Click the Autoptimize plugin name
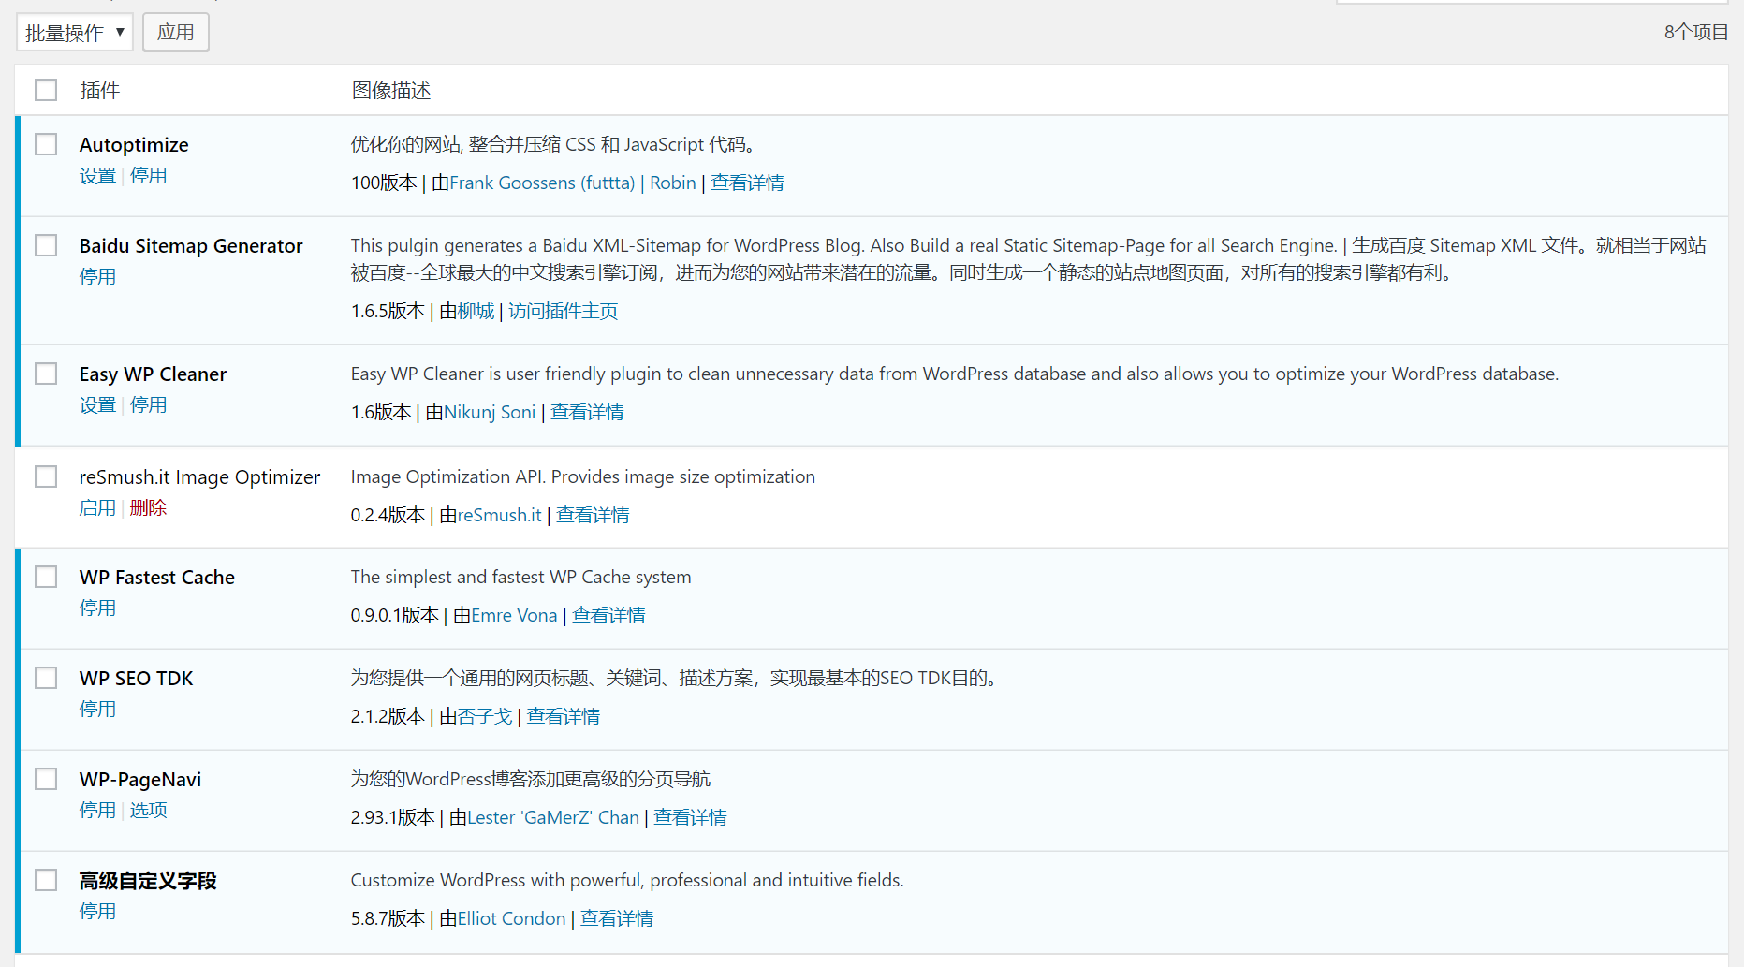Image resolution: width=1744 pixels, height=967 pixels. pos(134,145)
